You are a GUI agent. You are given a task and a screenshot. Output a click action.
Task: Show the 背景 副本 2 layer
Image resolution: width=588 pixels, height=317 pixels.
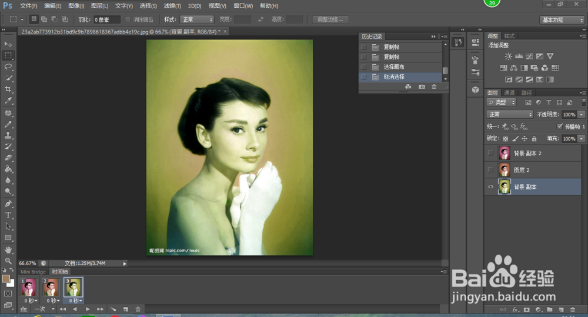[x=490, y=153]
